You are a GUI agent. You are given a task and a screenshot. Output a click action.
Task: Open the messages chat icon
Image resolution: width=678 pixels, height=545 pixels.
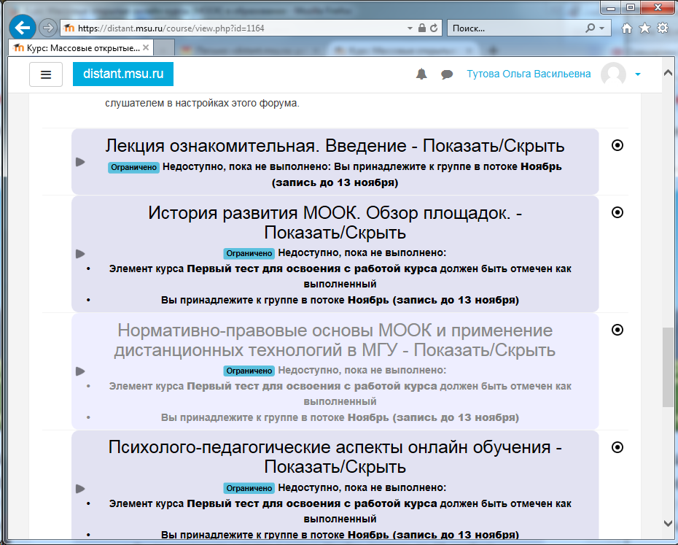[445, 74]
